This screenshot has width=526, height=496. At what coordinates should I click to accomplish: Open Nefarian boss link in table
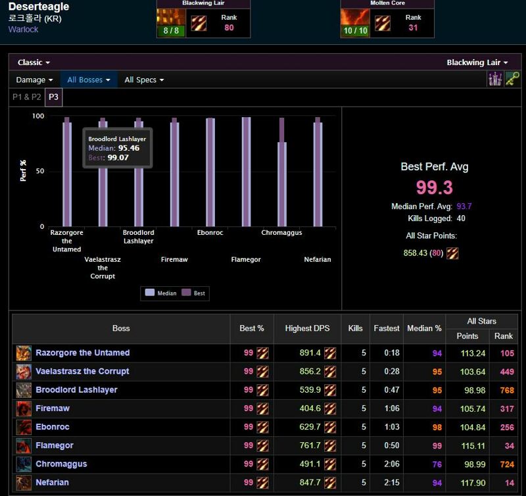click(x=53, y=482)
